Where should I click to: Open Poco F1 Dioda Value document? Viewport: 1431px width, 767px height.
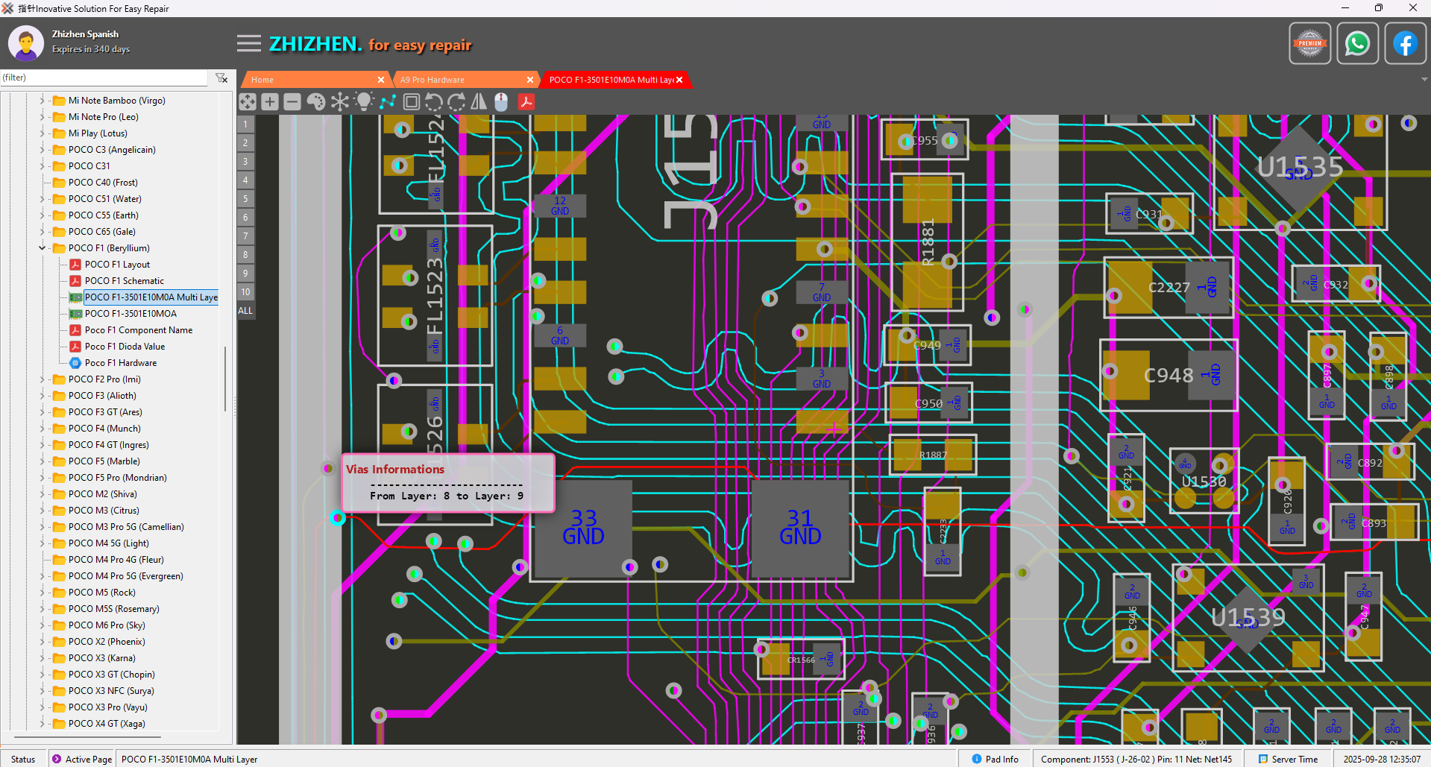click(x=125, y=347)
